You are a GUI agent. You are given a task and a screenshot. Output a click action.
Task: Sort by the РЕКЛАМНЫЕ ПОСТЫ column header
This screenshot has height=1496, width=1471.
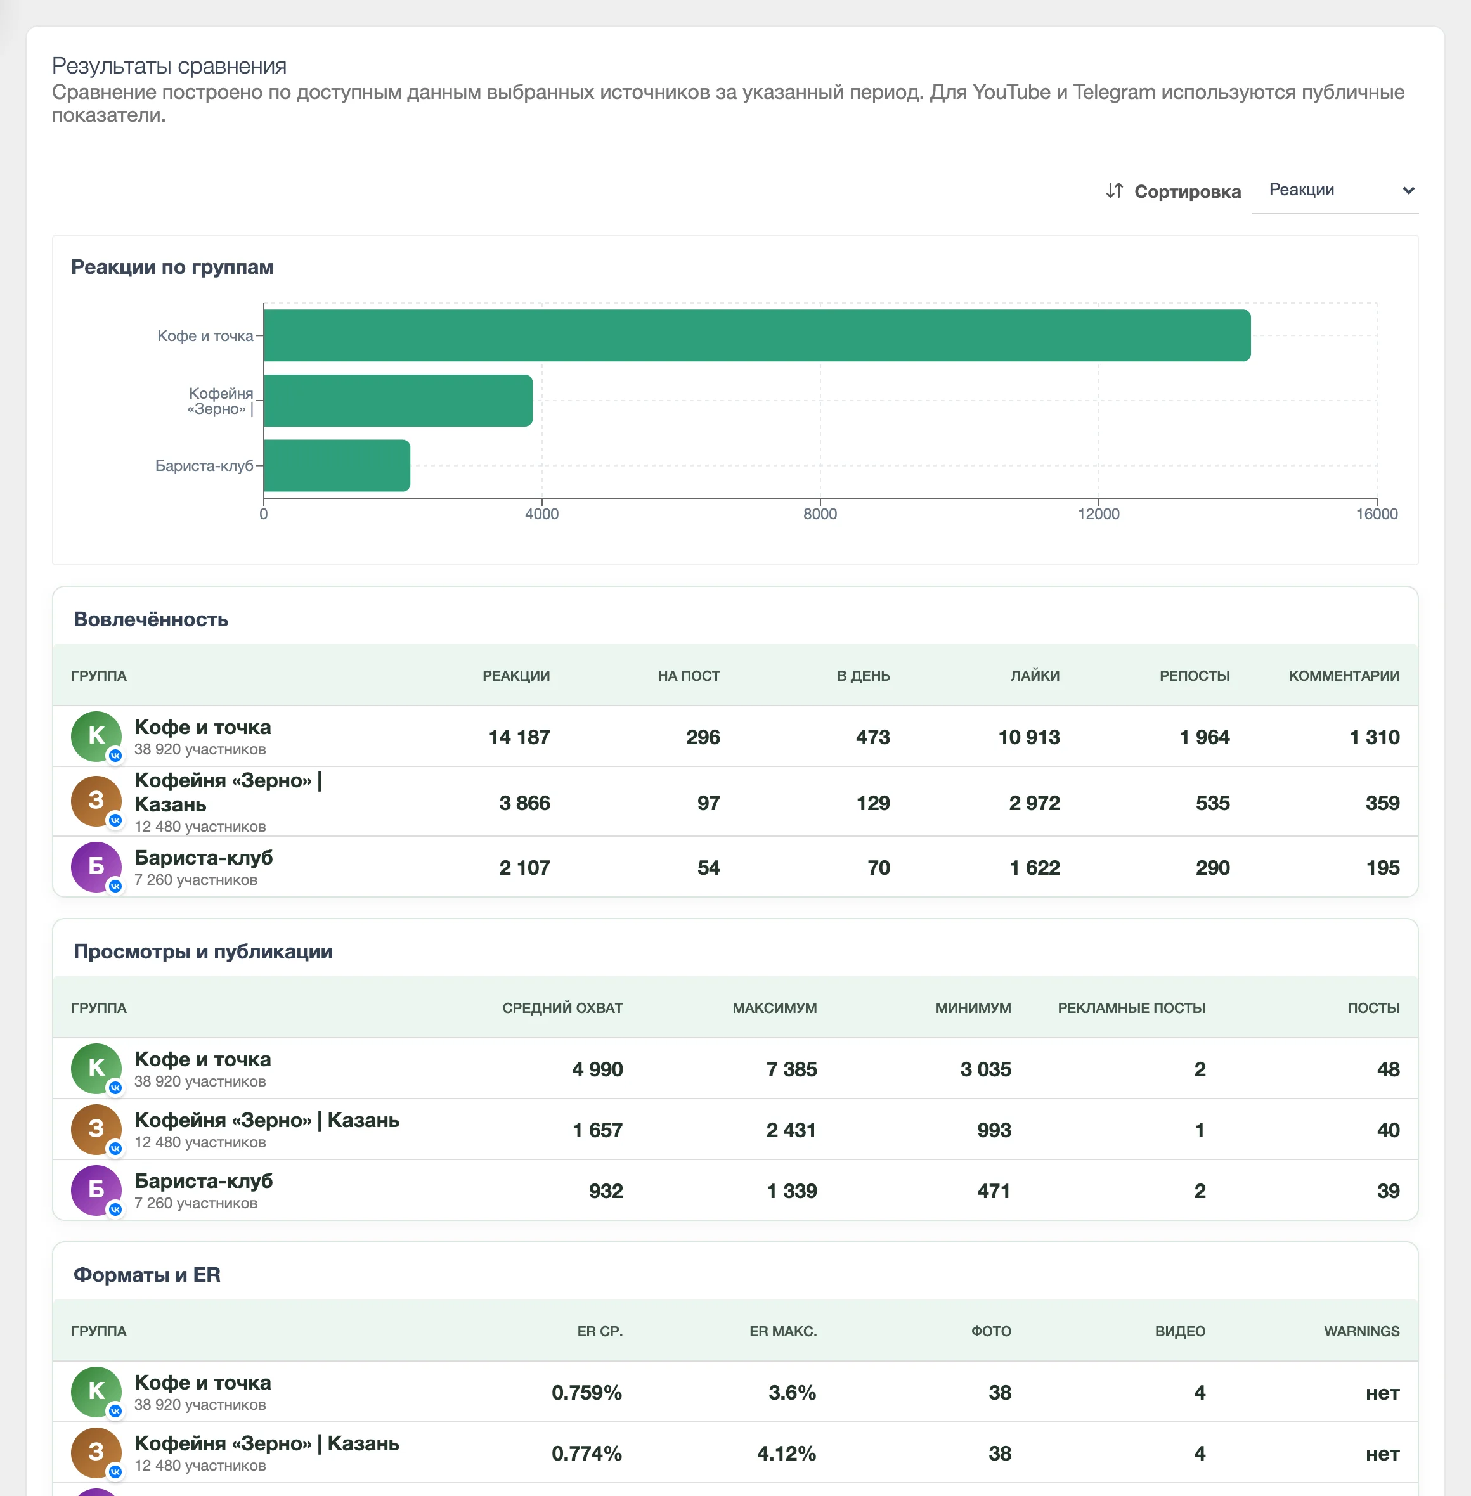click(1131, 1008)
